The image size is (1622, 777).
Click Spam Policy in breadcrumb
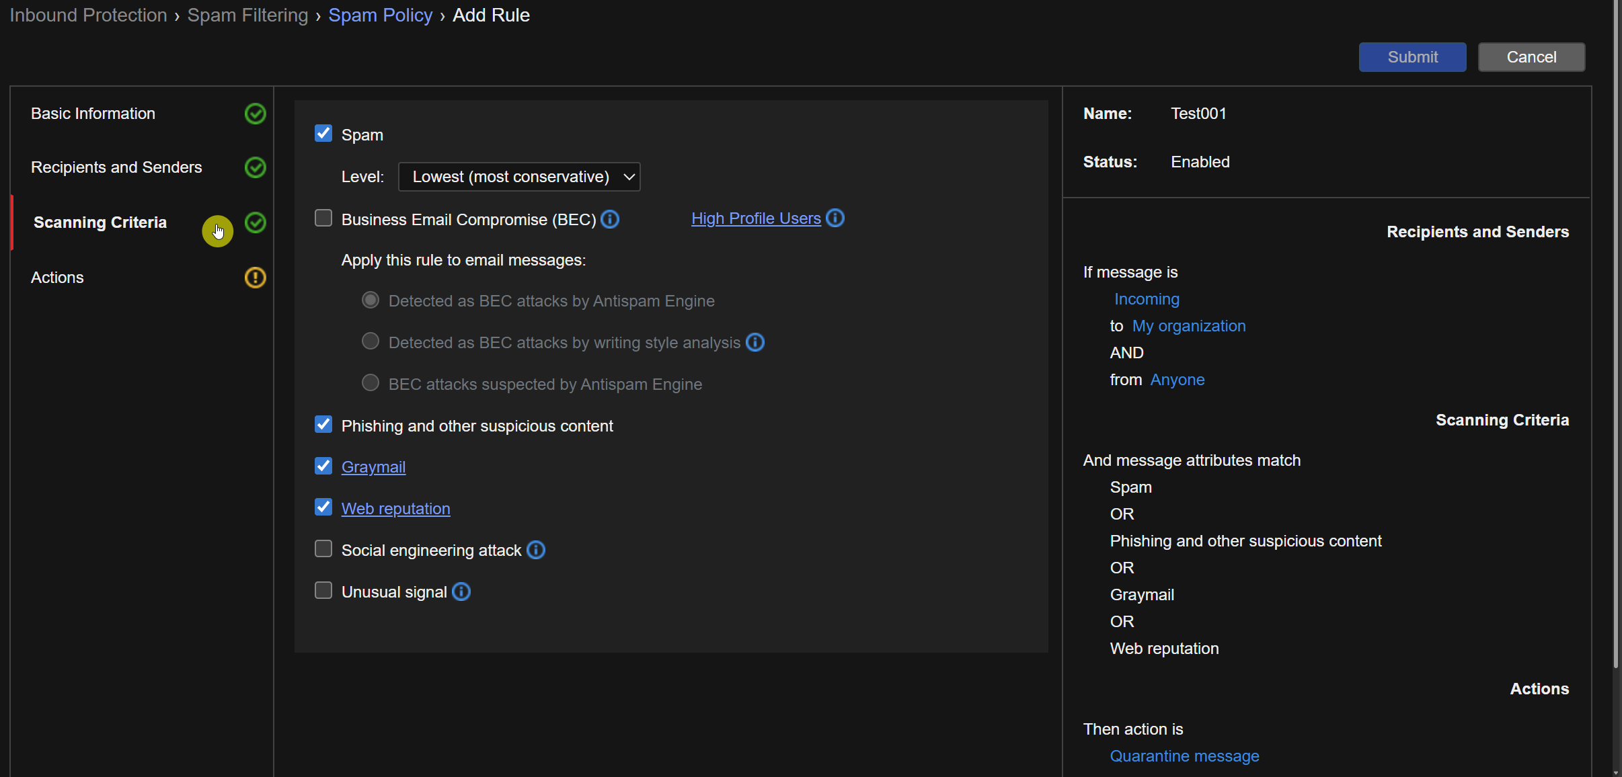pos(380,15)
